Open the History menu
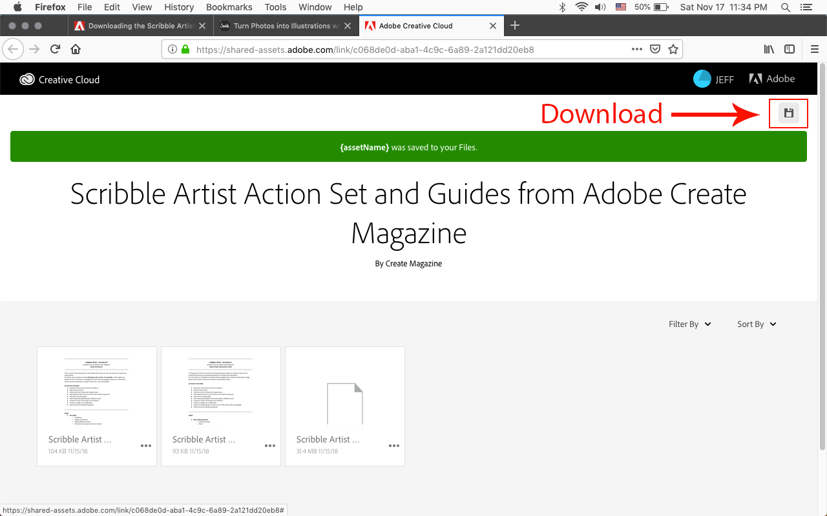This screenshot has height=516, width=827. coord(179,7)
